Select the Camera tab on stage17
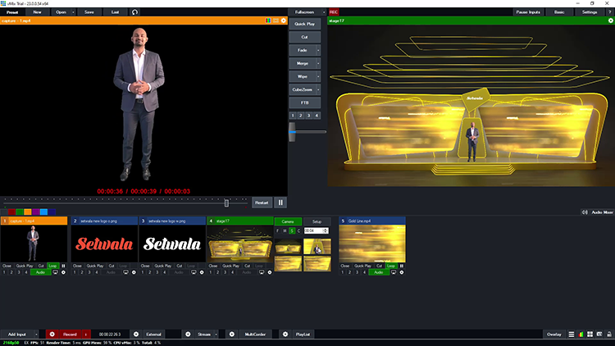615x346 pixels. click(x=288, y=221)
